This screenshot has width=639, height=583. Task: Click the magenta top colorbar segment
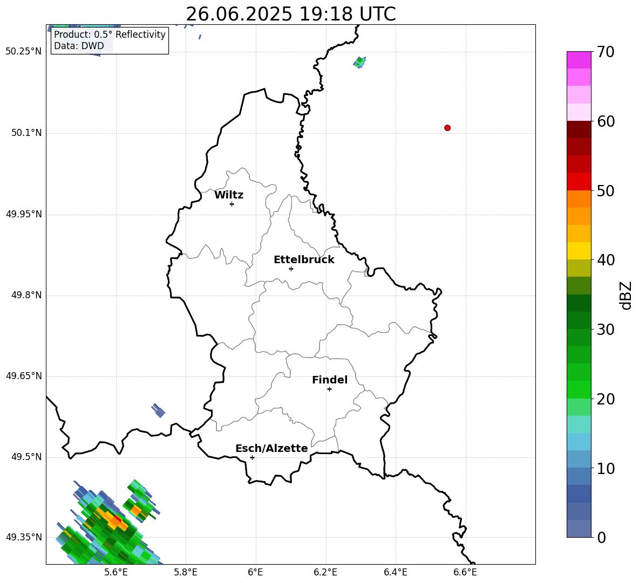coord(579,60)
